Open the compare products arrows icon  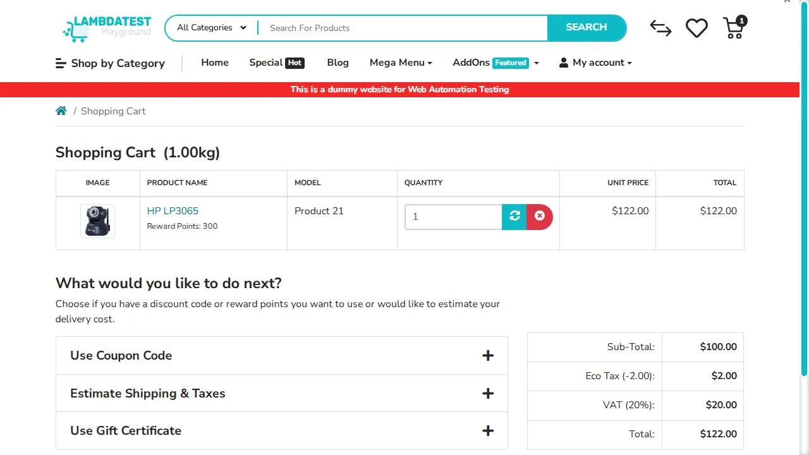660,28
